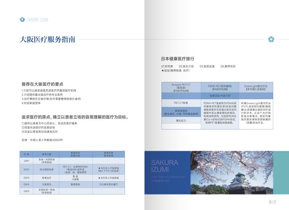Select the Amyloid PET-CT column header

pos(181,88)
